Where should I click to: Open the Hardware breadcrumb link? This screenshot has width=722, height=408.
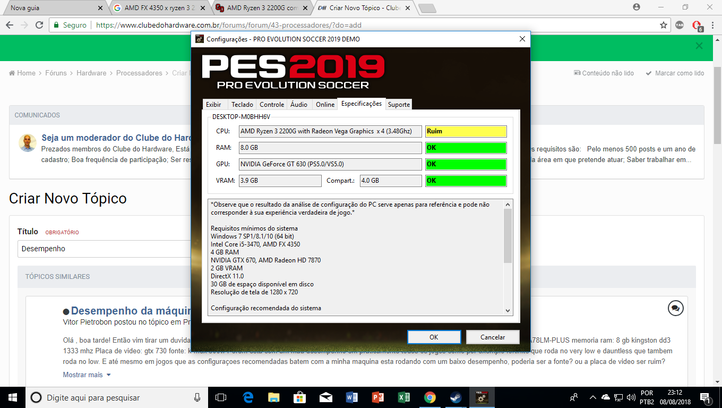91,73
